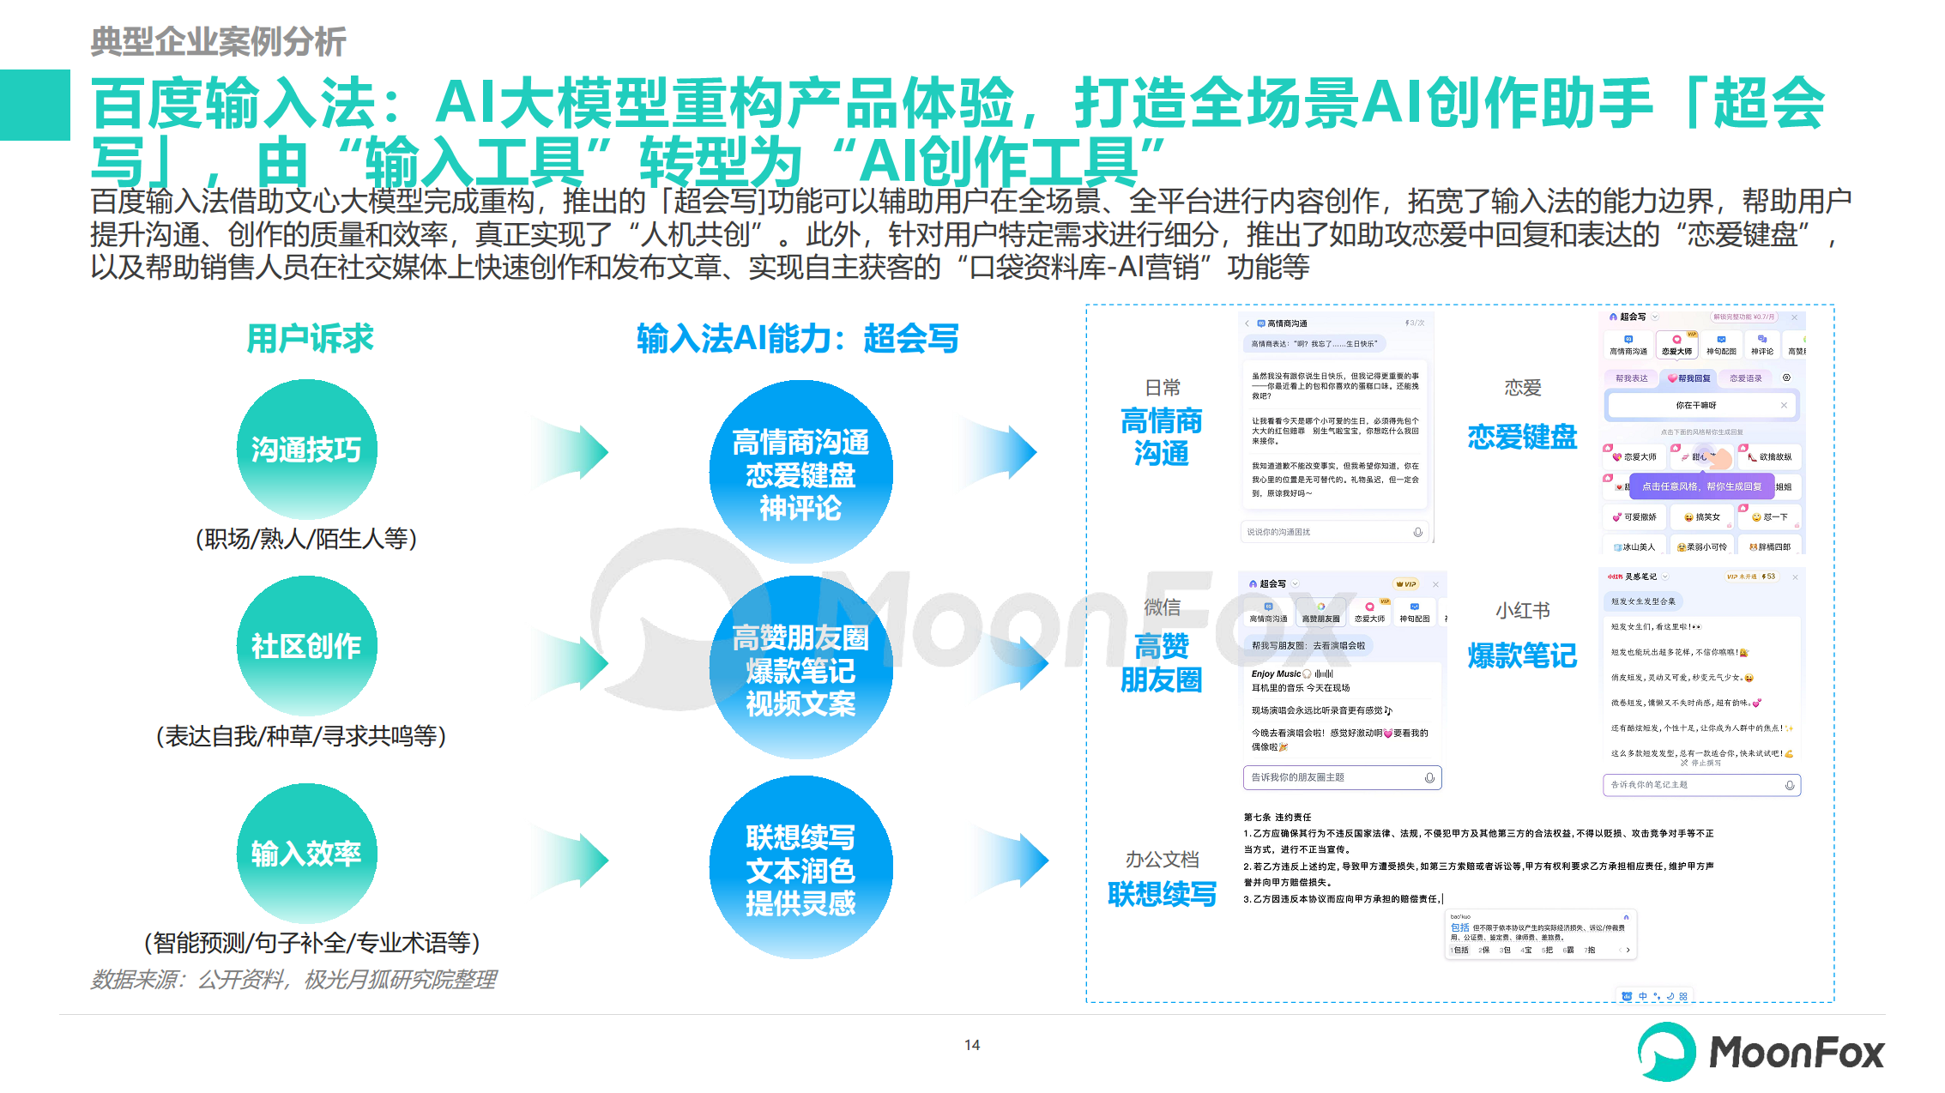Viewport: 1945px width, 1093px height.
Task: Choose 恋爱大师 reply style
Action: (1634, 456)
